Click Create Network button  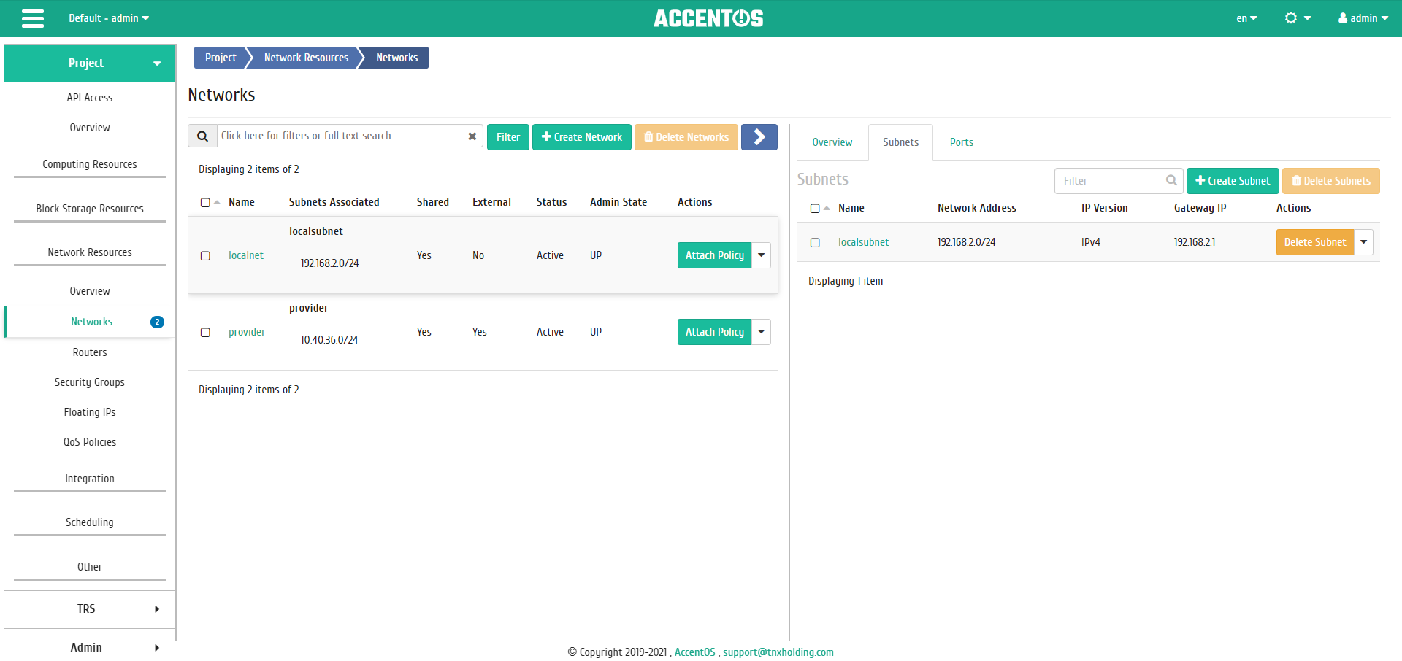click(582, 137)
